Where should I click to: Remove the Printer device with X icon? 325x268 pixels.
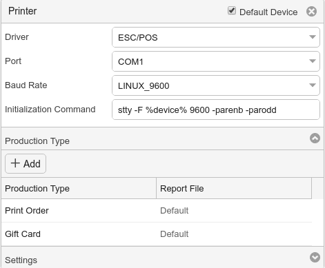pos(311,12)
